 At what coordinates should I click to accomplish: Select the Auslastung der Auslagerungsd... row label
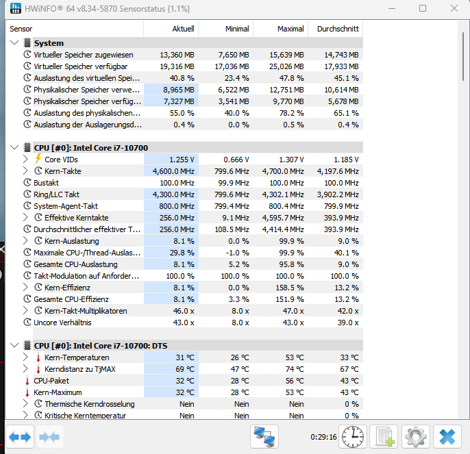88,125
